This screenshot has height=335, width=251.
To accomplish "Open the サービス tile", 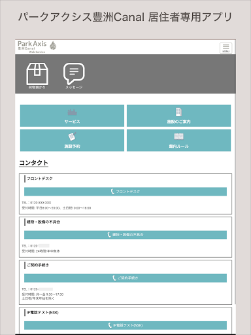I will tap(72, 116).
